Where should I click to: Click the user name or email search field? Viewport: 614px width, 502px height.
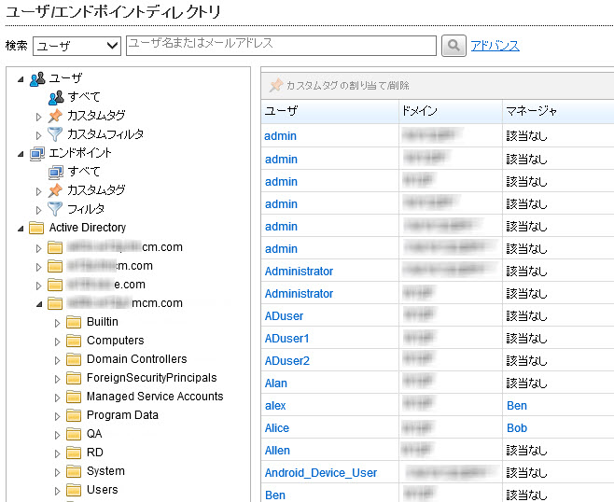click(280, 46)
